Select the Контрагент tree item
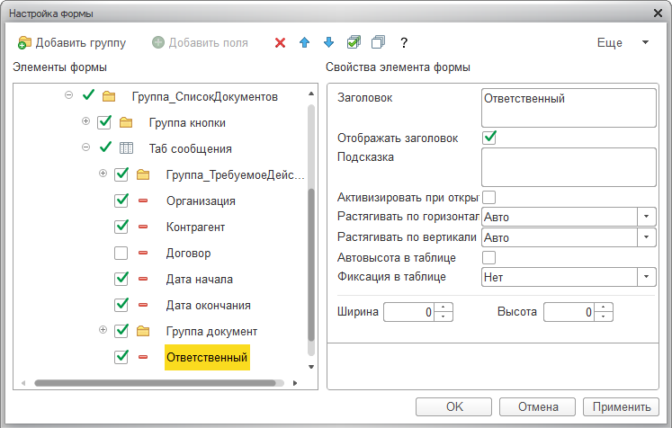 click(x=195, y=227)
